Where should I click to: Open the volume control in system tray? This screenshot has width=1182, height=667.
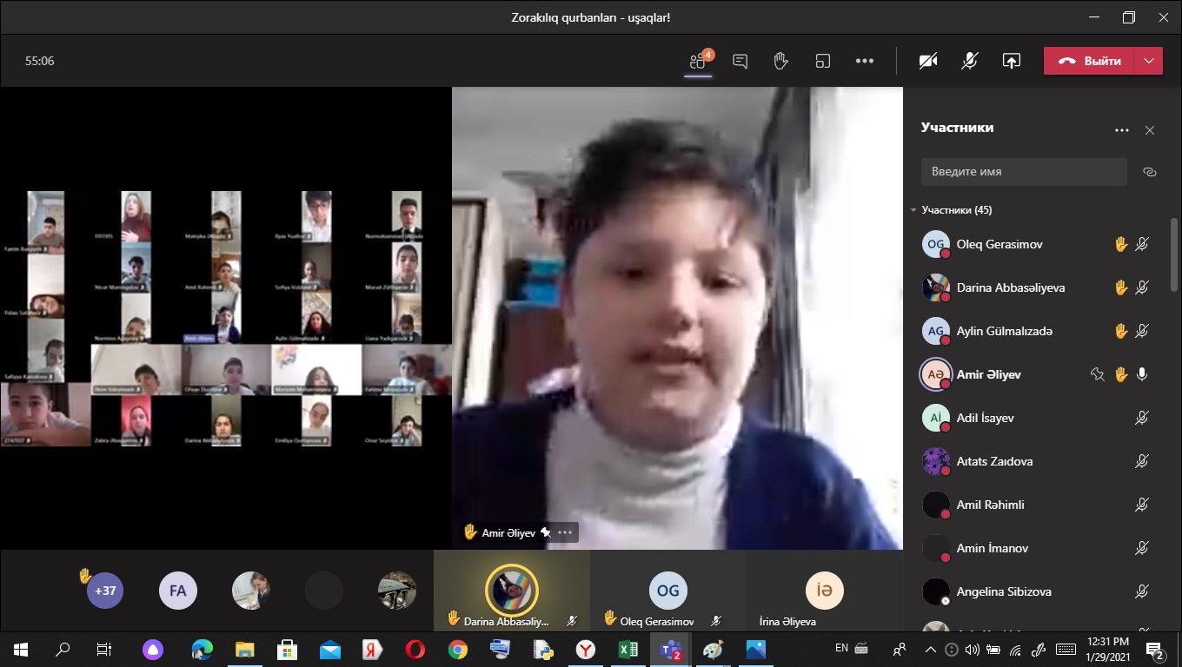click(972, 650)
